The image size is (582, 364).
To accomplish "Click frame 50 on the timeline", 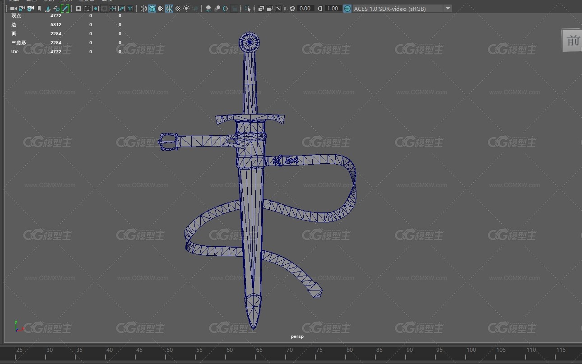I will pyautogui.click(x=169, y=350).
